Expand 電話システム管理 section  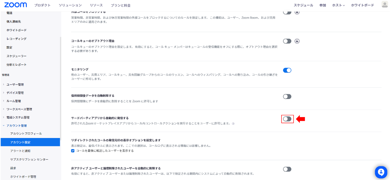pyautogui.click(x=18, y=117)
